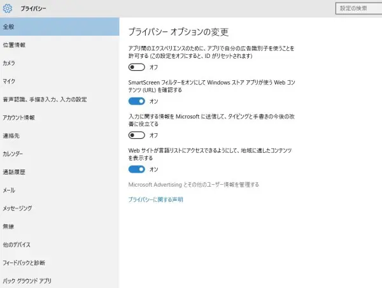Open 連絡先 privacy settings
The width and height of the screenshot is (382, 288).
tap(60, 136)
